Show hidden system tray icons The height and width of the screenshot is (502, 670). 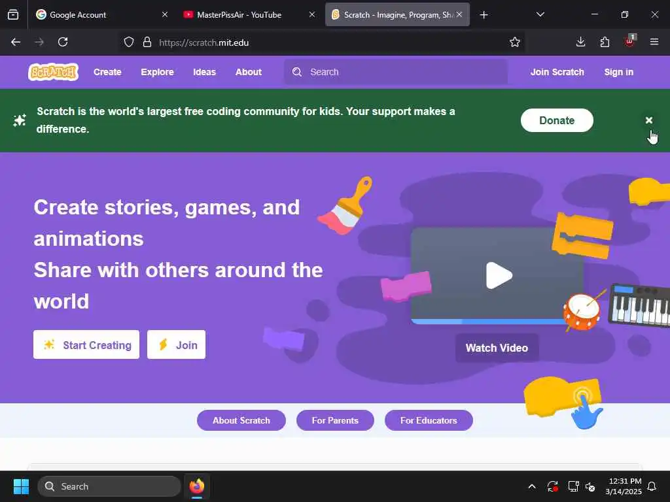pos(532,486)
